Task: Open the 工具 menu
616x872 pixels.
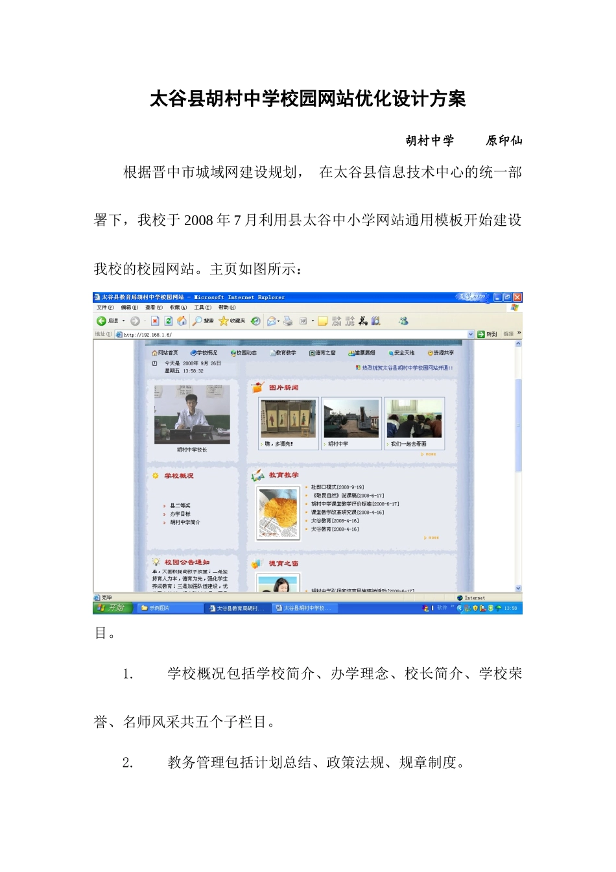Action: point(203,308)
